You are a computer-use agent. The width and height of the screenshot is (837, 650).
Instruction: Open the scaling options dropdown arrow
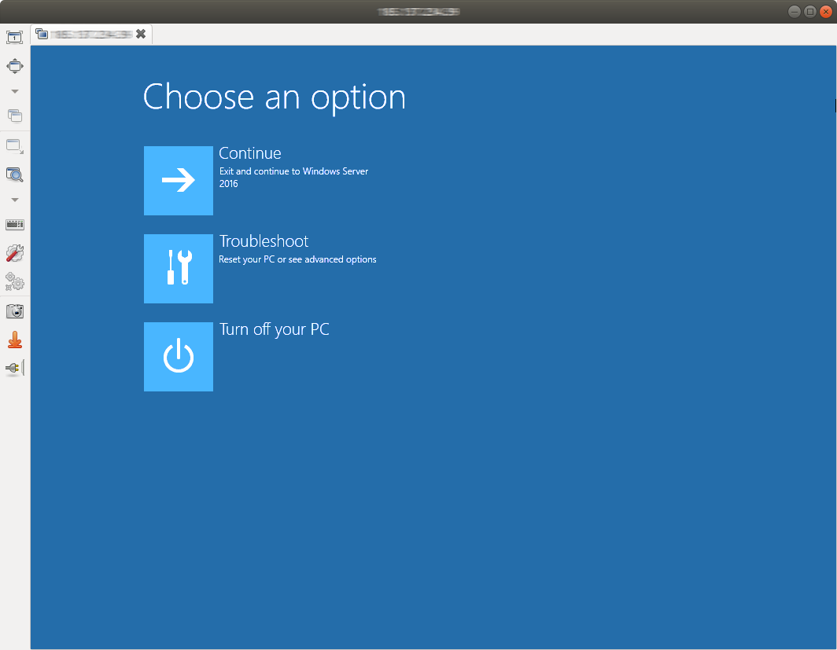pyautogui.click(x=15, y=200)
